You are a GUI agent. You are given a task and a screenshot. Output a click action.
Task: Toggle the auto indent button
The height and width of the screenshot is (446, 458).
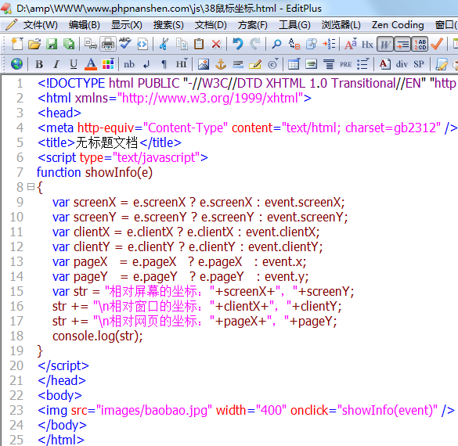pos(402,44)
